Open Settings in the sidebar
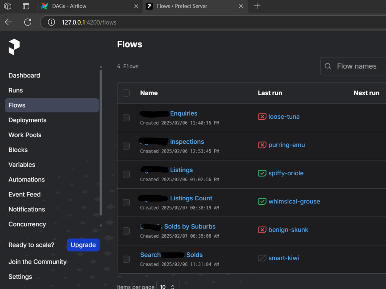Viewport: 386px width, 289px height. 20,277
